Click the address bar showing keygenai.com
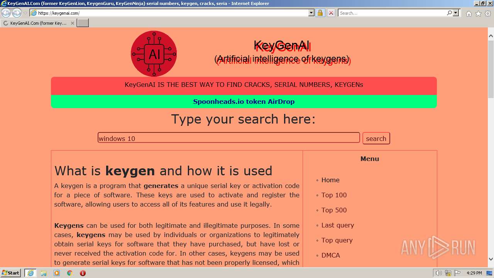This screenshot has height=278, width=494. 169,13
